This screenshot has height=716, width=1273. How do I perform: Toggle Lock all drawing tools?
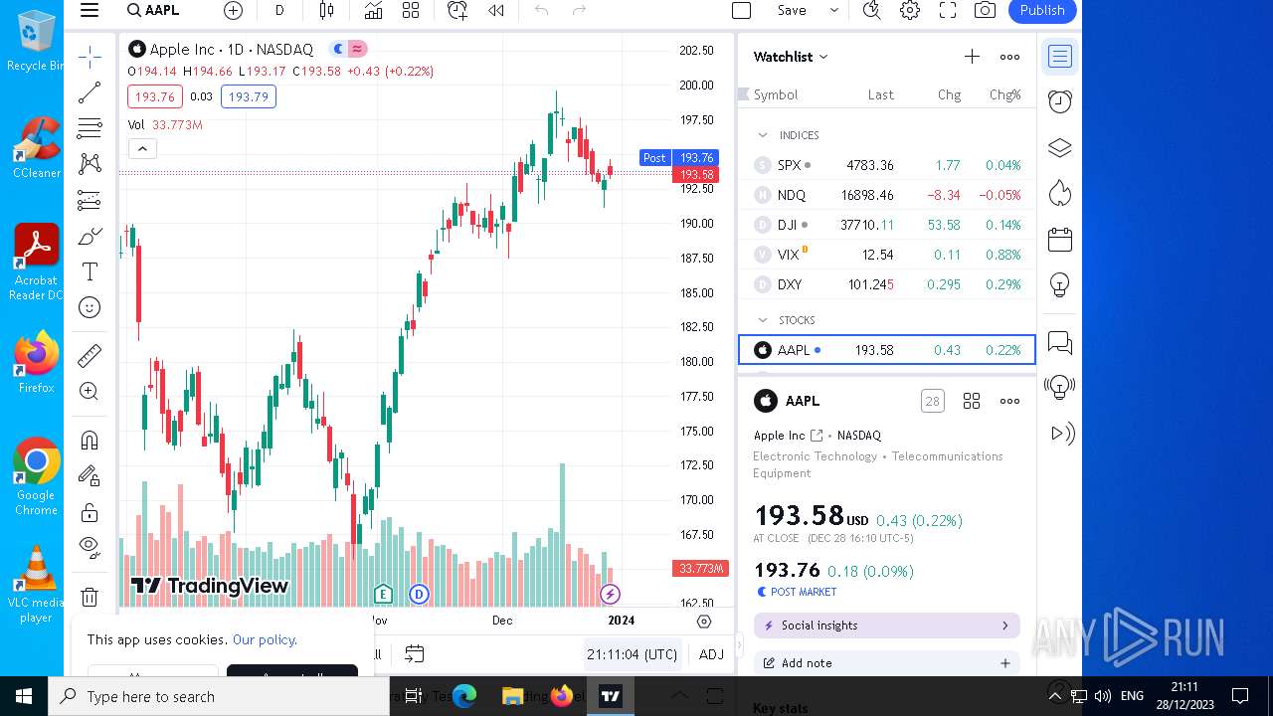click(90, 512)
